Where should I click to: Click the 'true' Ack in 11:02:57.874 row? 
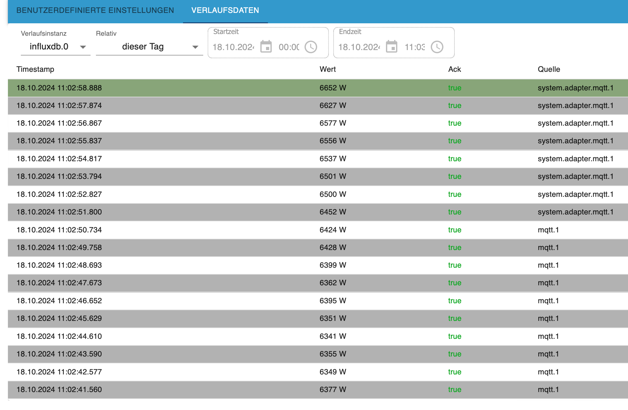454,105
